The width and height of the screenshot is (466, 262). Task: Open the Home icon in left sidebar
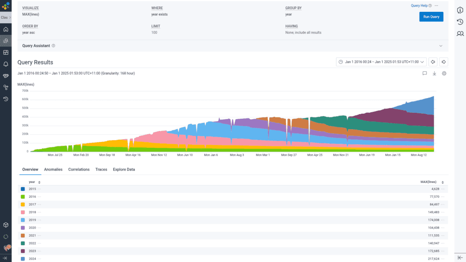pos(5,30)
